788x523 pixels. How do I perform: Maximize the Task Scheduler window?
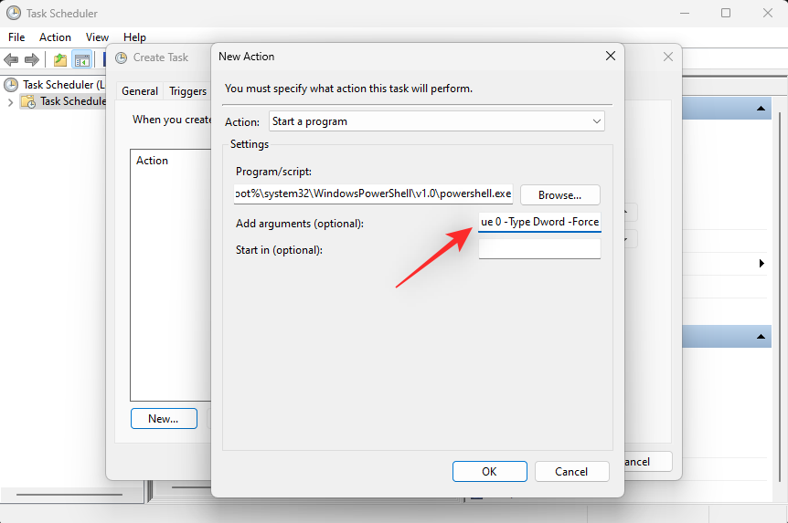pos(726,13)
